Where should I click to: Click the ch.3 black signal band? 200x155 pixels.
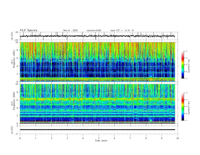(97, 130)
